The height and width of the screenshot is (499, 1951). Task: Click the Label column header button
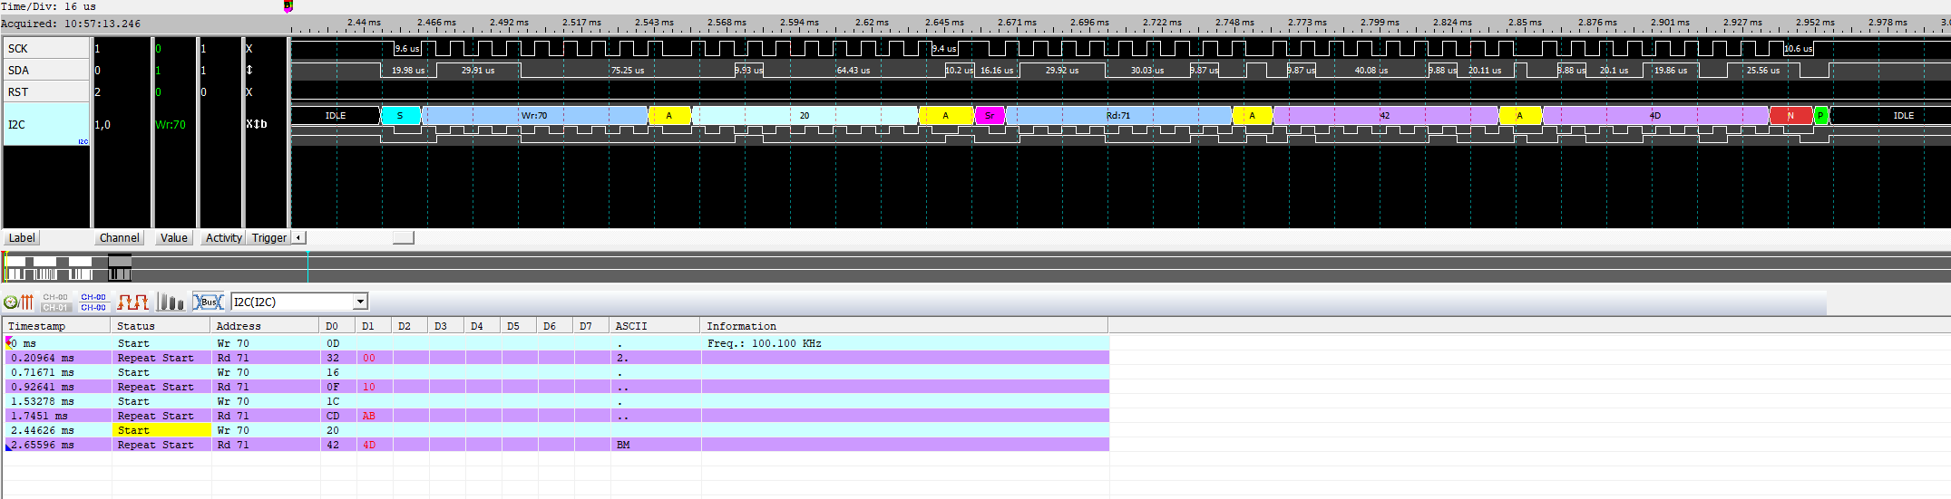click(22, 238)
